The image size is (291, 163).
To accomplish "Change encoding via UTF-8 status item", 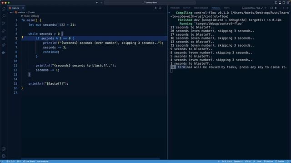I will coord(247,161).
